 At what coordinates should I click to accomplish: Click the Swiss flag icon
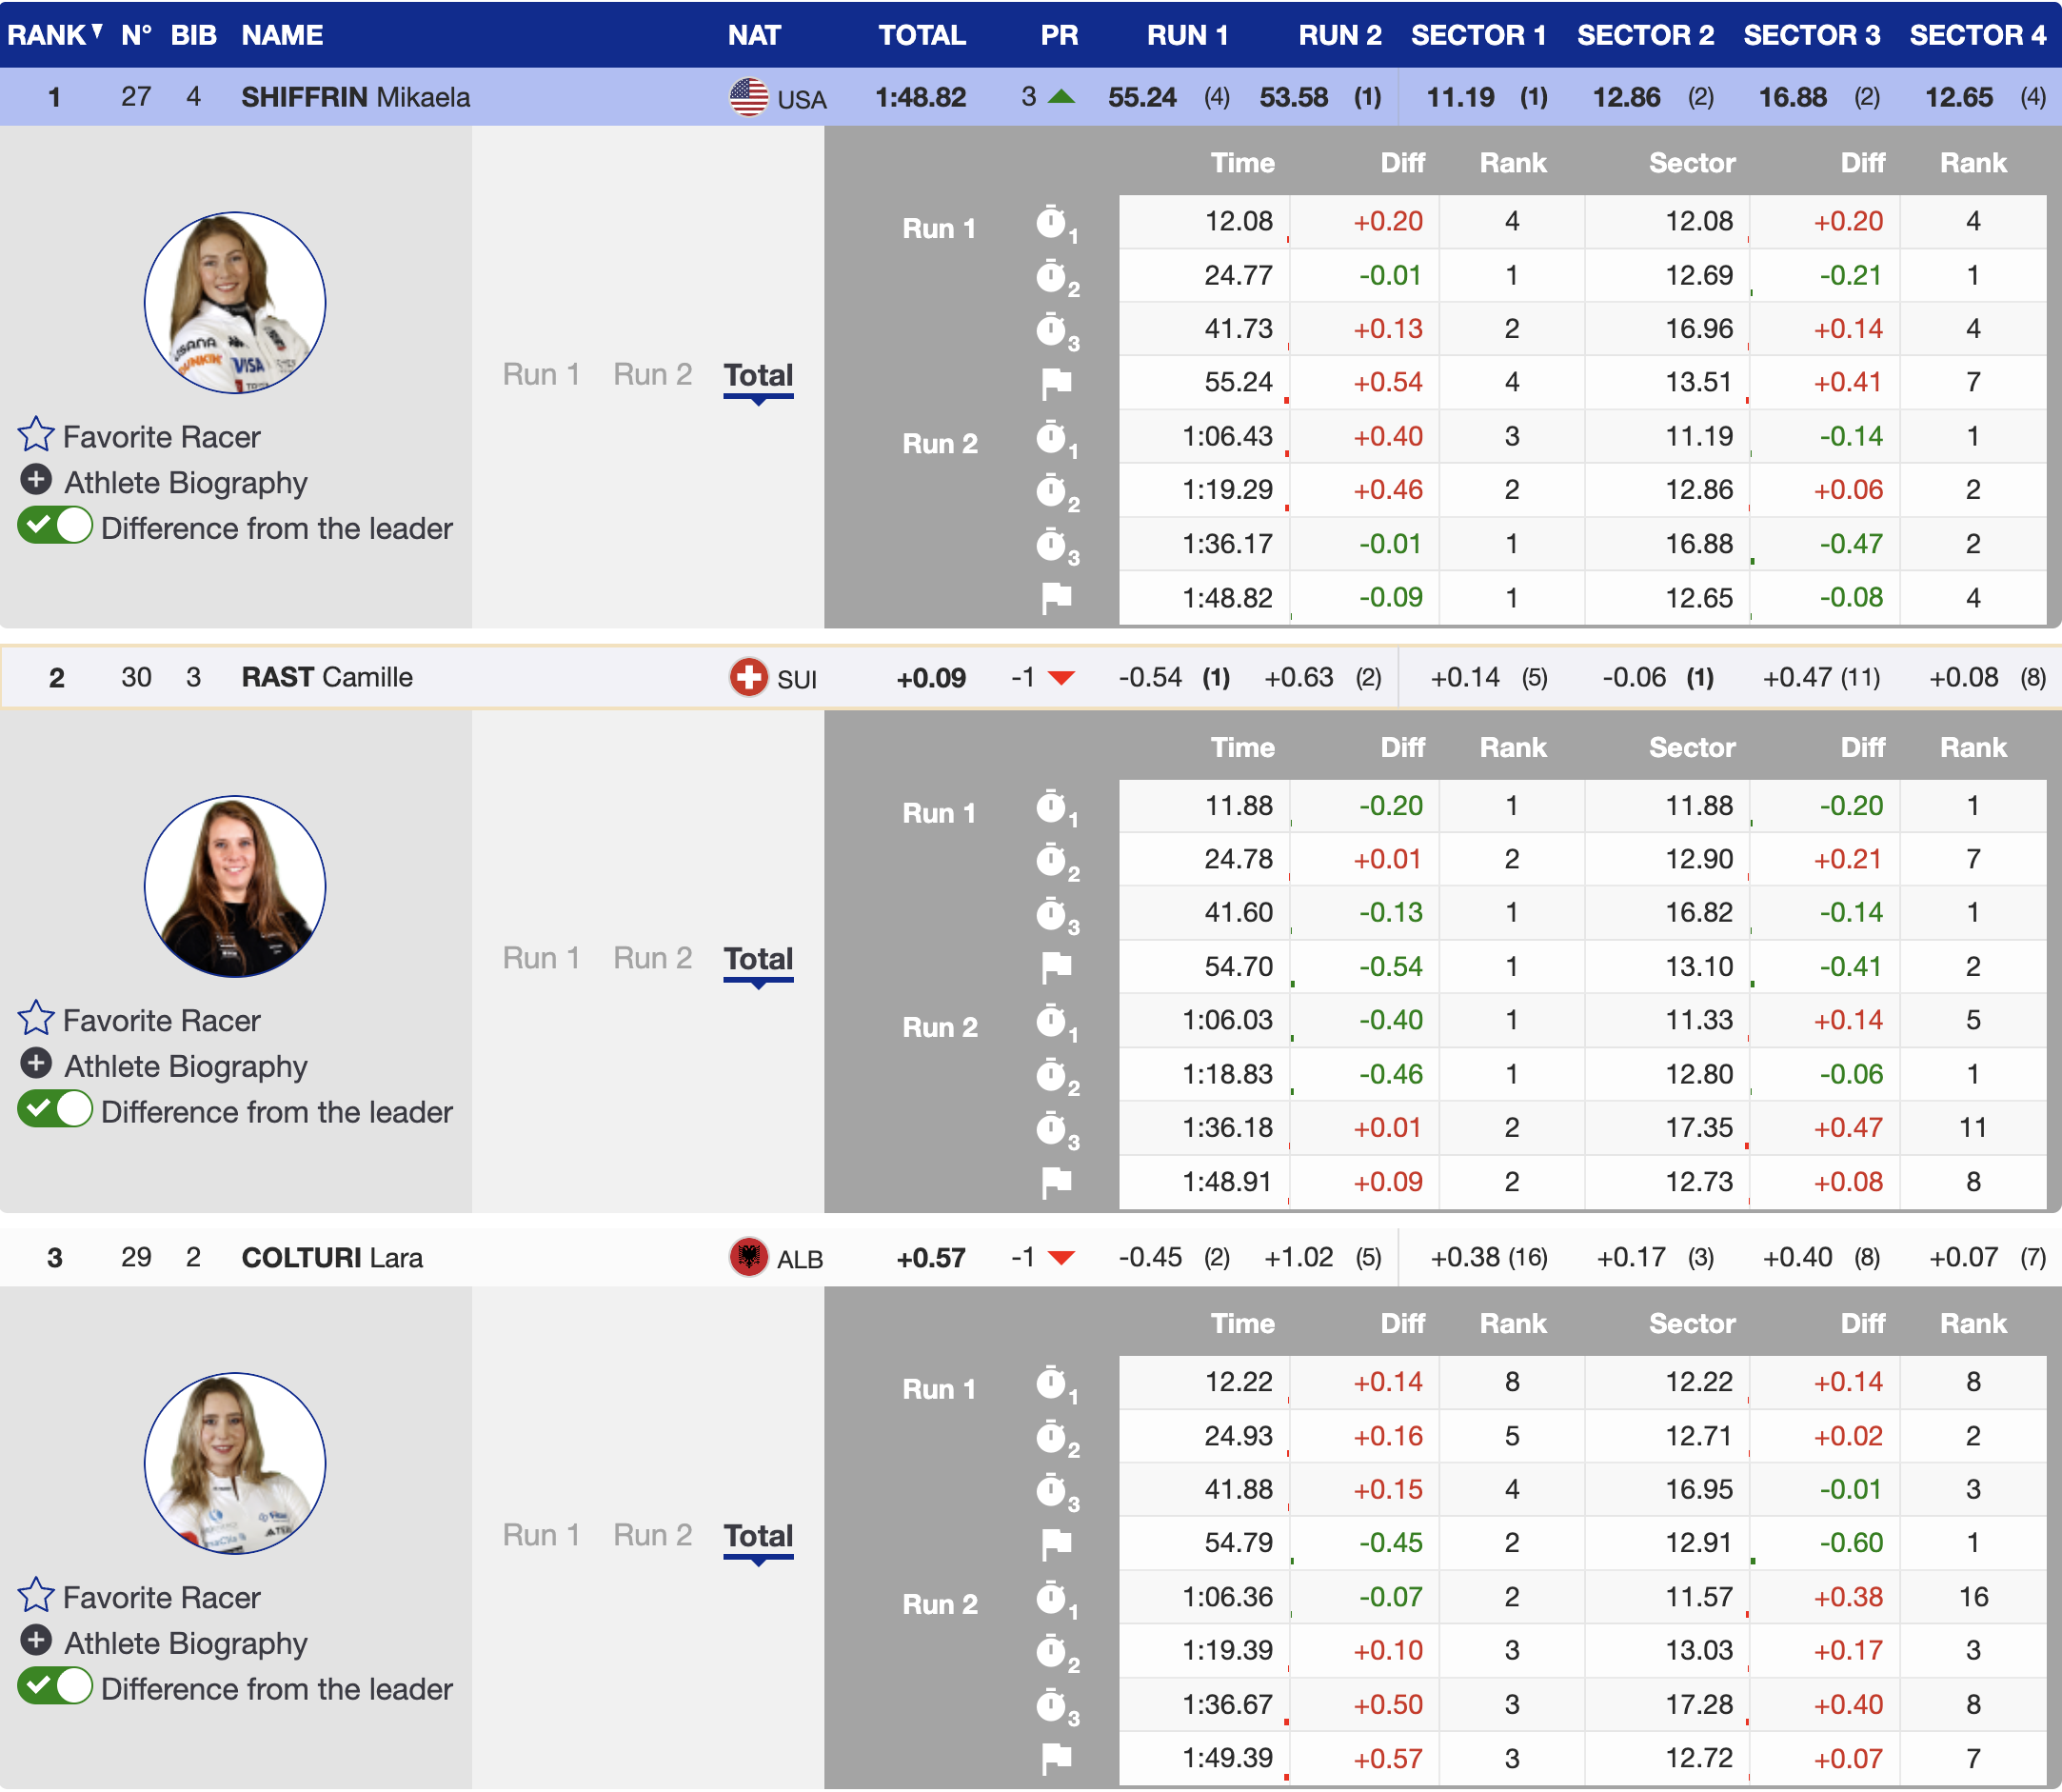click(748, 677)
